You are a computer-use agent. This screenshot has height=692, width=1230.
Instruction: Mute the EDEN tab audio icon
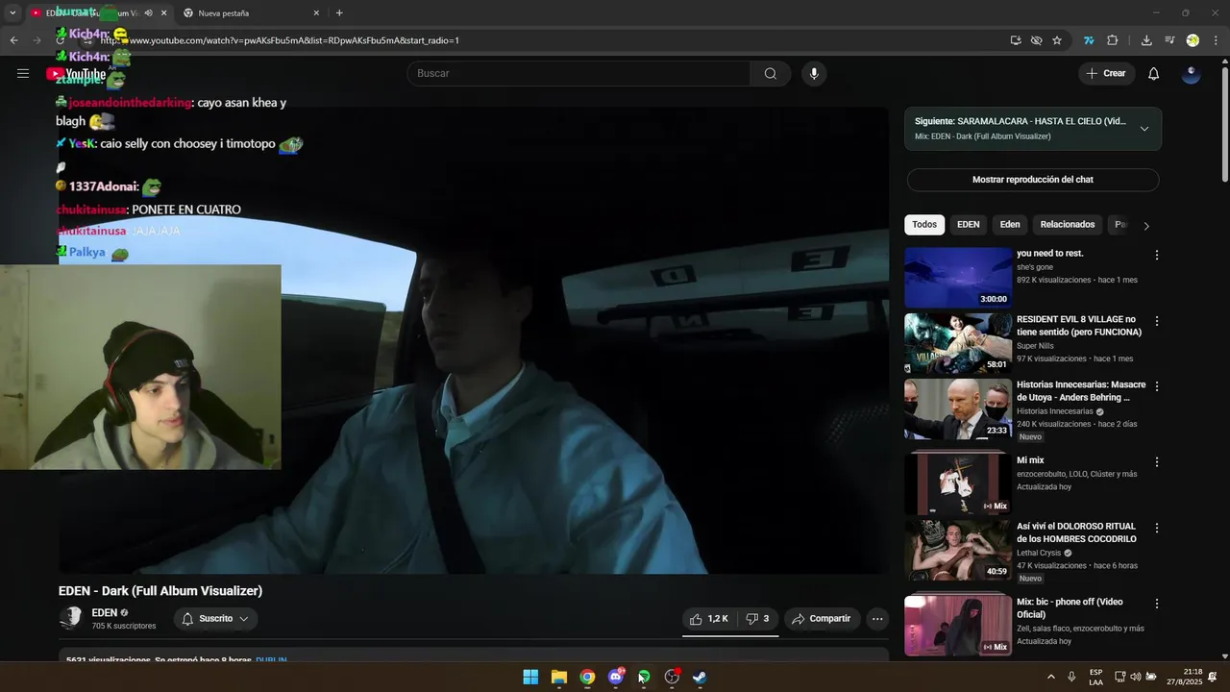coord(148,13)
